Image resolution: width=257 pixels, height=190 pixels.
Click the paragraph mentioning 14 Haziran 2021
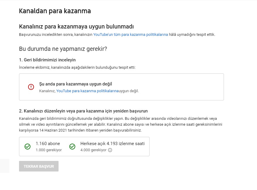(121, 124)
